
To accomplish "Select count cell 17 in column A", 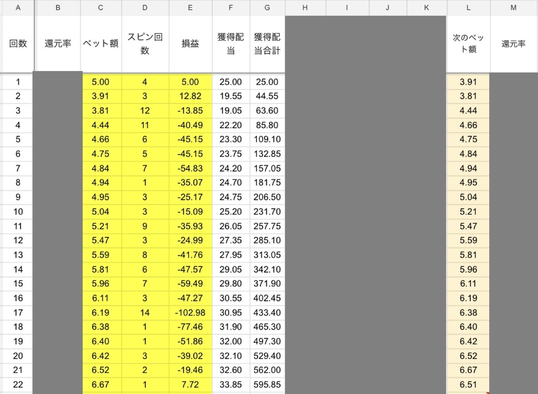I will pyautogui.click(x=18, y=312).
